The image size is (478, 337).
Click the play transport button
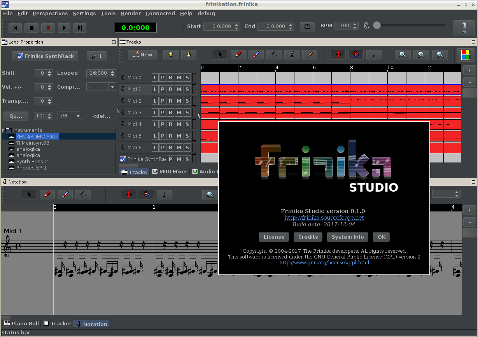(64, 28)
